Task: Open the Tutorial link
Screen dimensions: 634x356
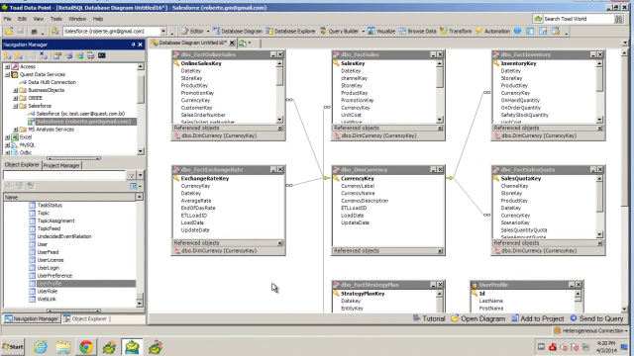Action: pos(429,318)
